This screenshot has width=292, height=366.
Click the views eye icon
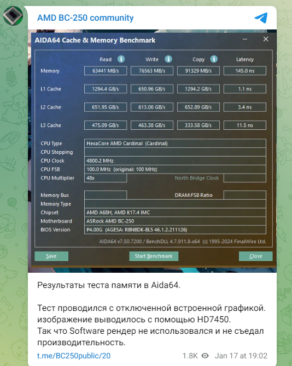[205, 356]
